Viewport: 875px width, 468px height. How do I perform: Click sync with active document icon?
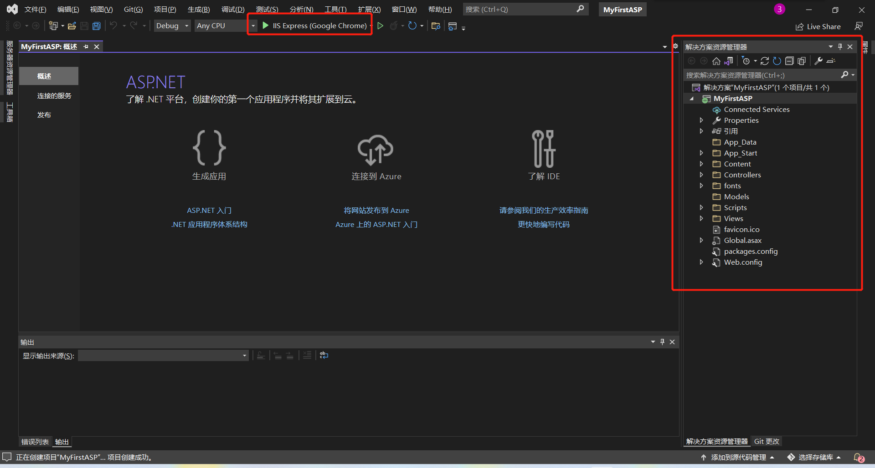[x=765, y=61]
